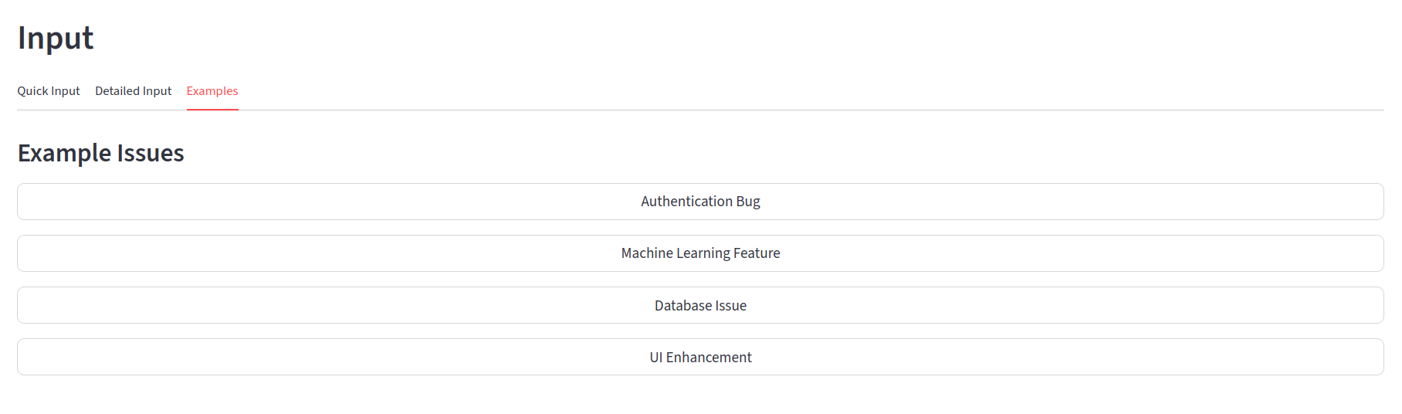
Task: Choose the Machine Learning Feature example
Action: click(x=700, y=253)
